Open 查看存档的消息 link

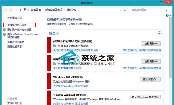tap(16, 42)
